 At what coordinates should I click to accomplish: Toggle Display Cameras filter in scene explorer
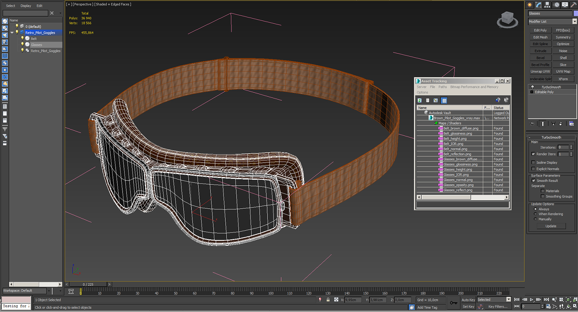coord(5,42)
